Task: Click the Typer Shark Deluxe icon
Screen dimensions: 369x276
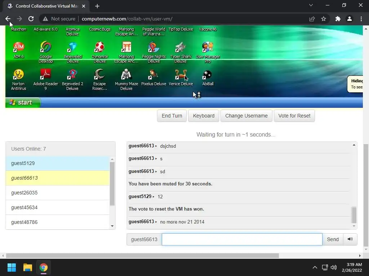Action: (x=181, y=47)
